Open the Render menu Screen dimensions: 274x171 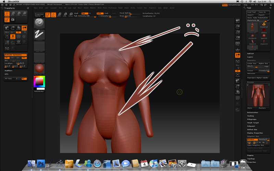click(x=121, y=8)
